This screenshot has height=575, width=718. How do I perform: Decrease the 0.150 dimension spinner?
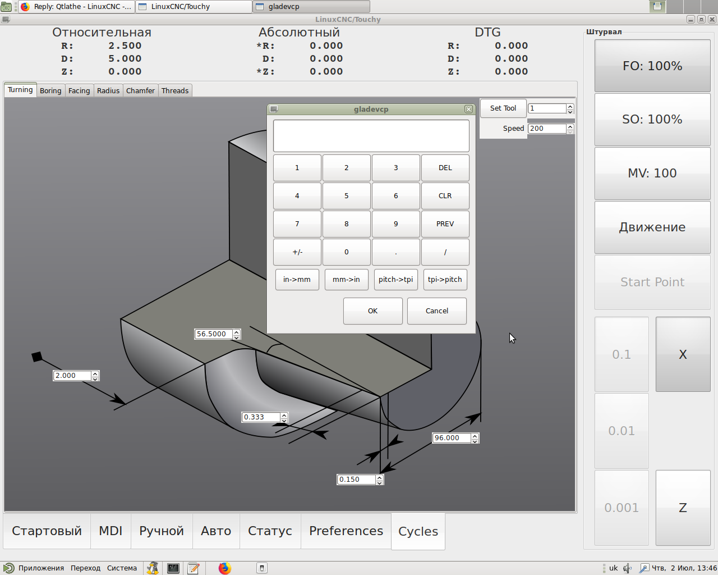click(x=380, y=482)
